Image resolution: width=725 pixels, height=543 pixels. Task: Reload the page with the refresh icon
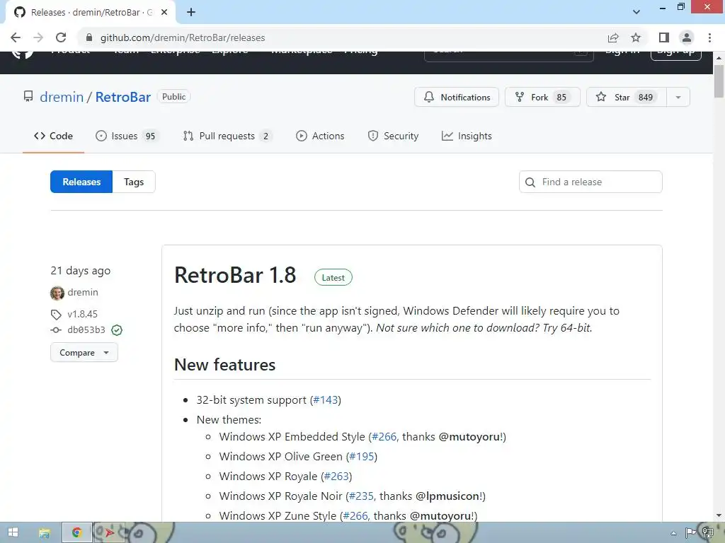tap(61, 38)
